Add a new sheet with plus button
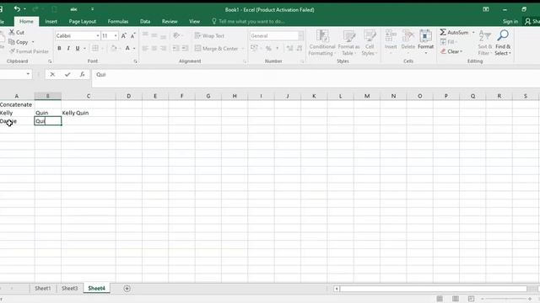This screenshot has height=303, width=540. (127, 289)
